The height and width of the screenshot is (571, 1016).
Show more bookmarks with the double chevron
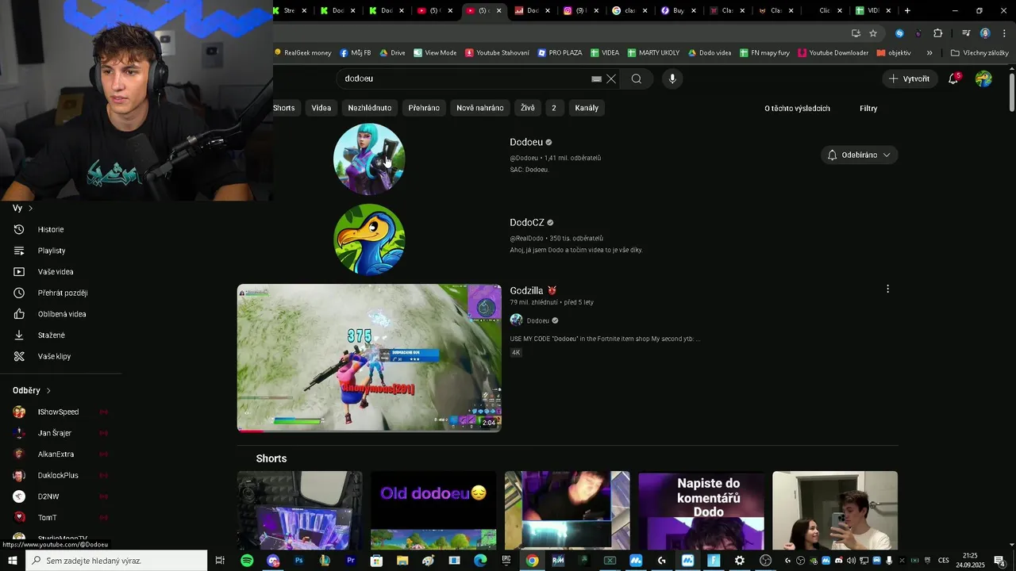pyautogui.click(x=929, y=52)
